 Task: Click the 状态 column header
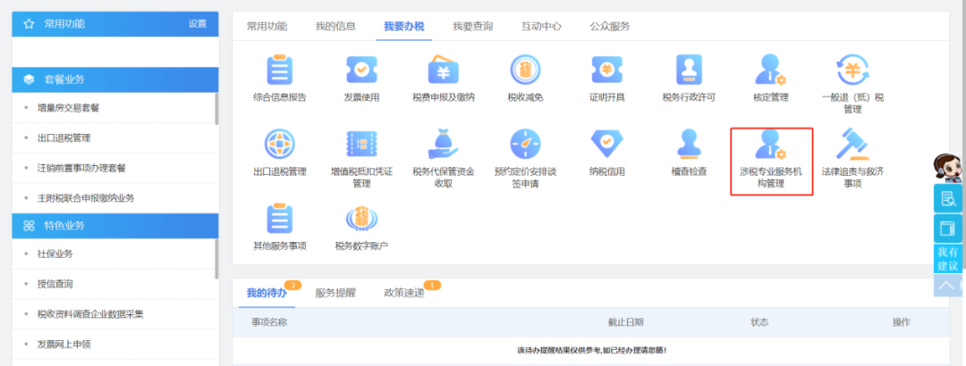[x=759, y=322]
